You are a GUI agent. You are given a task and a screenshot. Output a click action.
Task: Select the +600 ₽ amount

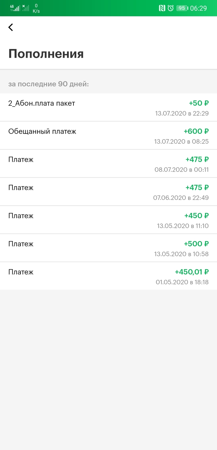(196, 131)
